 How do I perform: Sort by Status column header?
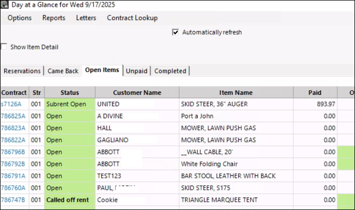70,93
